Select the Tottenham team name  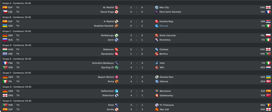108,95
